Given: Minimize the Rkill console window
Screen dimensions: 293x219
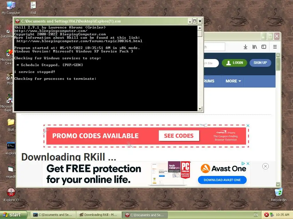Looking at the screenshot, I should tap(190, 21).
